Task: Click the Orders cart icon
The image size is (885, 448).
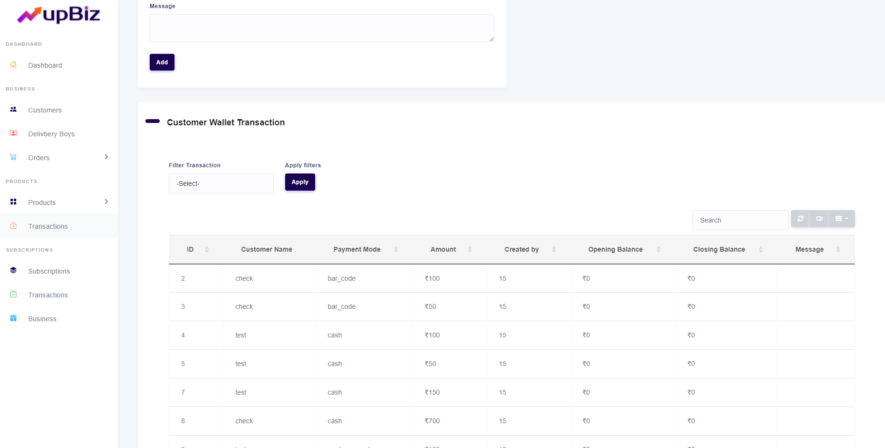Action: [13, 157]
